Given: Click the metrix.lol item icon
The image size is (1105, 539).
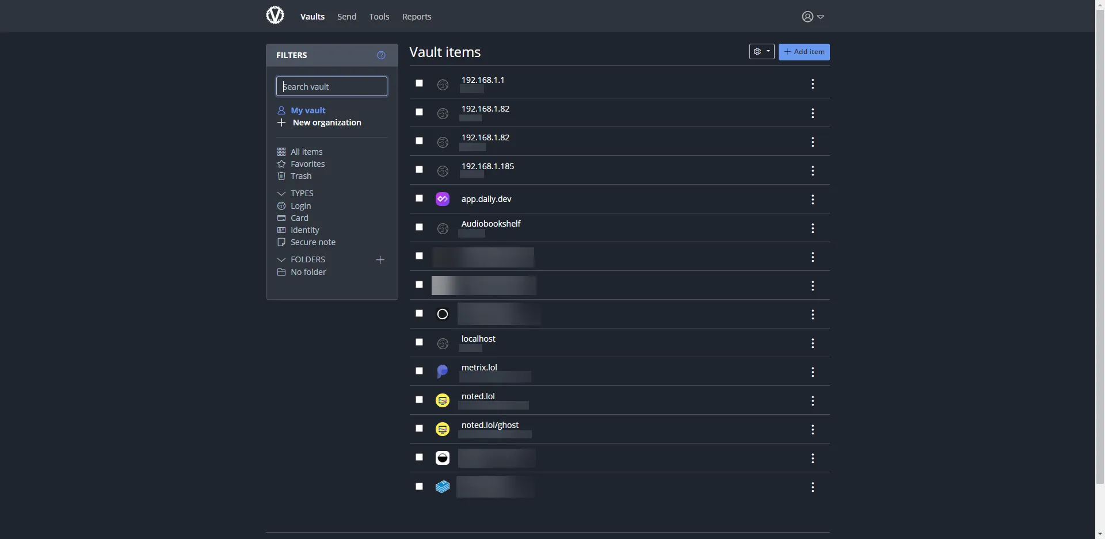Looking at the screenshot, I should click(x=442, y=372).
